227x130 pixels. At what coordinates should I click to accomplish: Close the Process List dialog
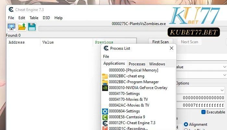point(172,48)
